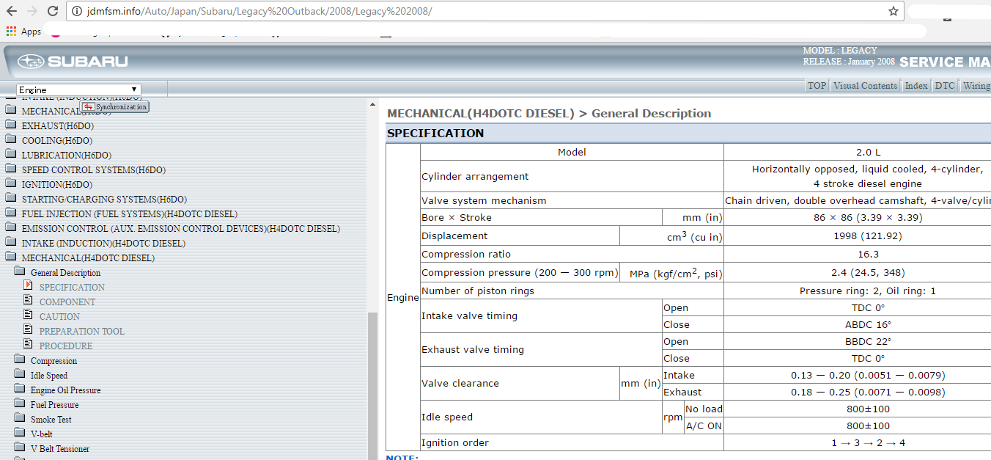Expand the Fuel Pressure folder
991x460 pixels.
click(19, 404)
